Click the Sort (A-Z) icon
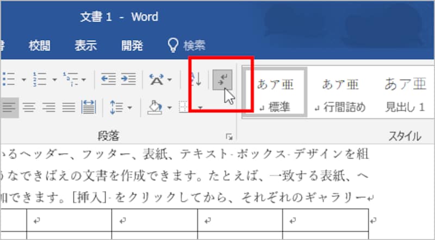This screenshot has width=435, height=240. click(196, 80)
